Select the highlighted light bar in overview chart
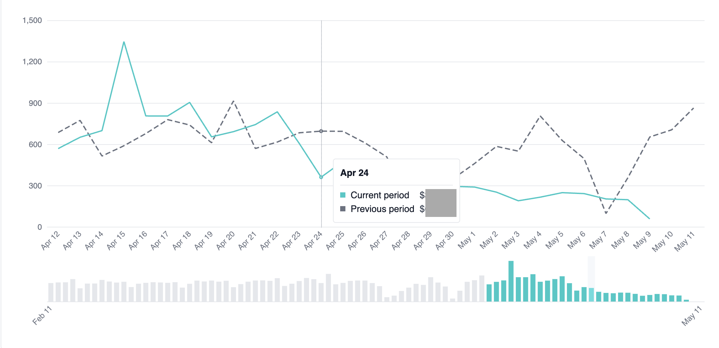719x348 pixels. (x=591, y=294)
